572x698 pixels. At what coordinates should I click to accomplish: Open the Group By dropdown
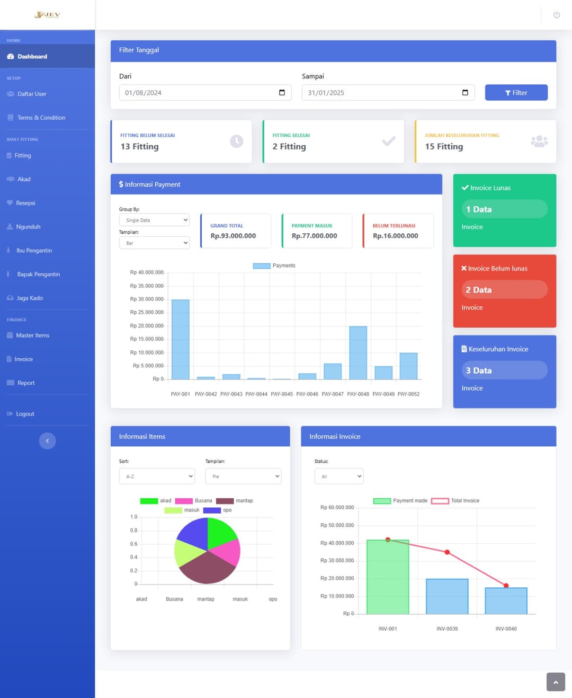click(154, 220)
